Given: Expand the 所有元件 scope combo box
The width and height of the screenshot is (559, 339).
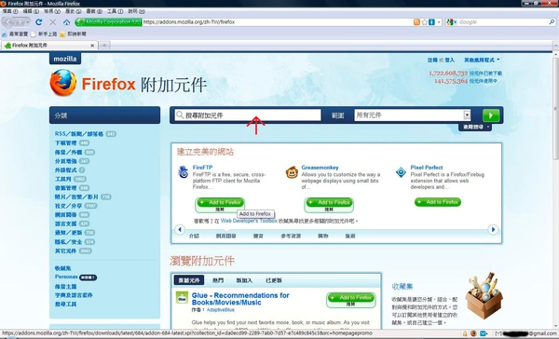Looking at the screenshot, I should click(x=467, y=115).
